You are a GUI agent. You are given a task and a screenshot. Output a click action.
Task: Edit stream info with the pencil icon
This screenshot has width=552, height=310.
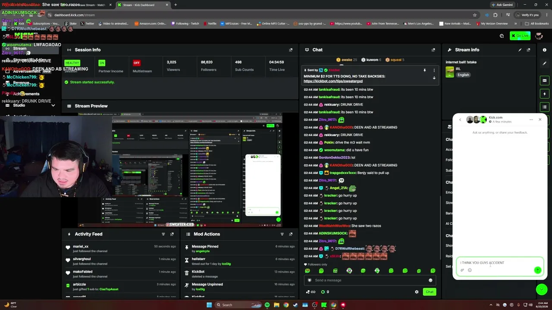[520, 50]
